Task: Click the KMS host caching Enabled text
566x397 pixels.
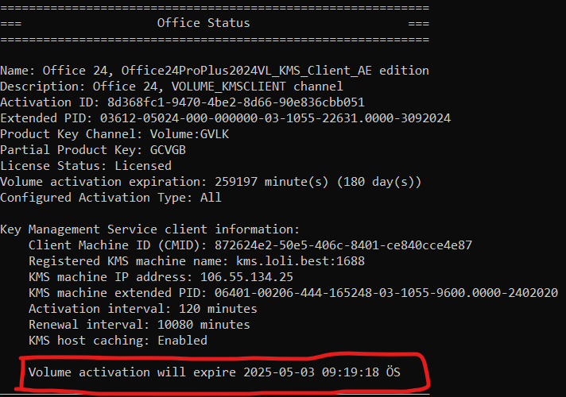Action: coord(118,341)
